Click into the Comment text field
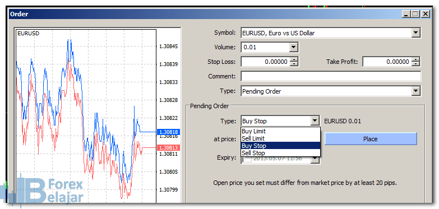Viewport: 439px width, 209px height. 331,76
